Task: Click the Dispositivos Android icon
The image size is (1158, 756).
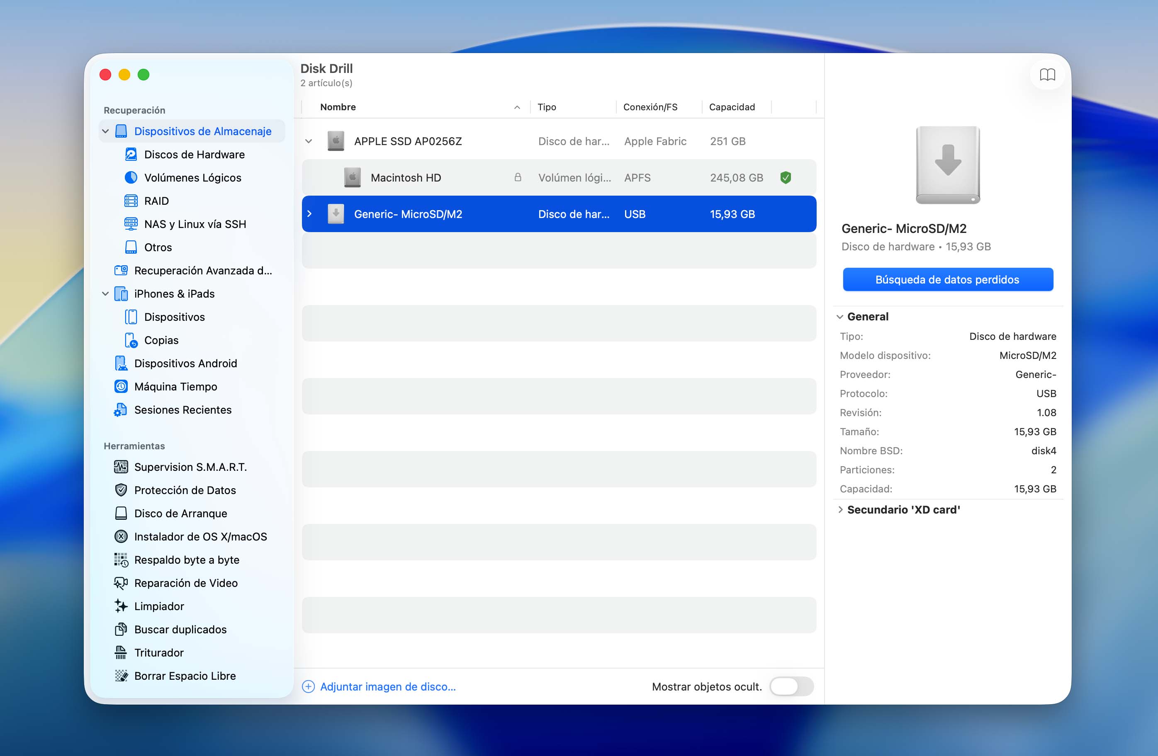Action: tap(121, 363)
